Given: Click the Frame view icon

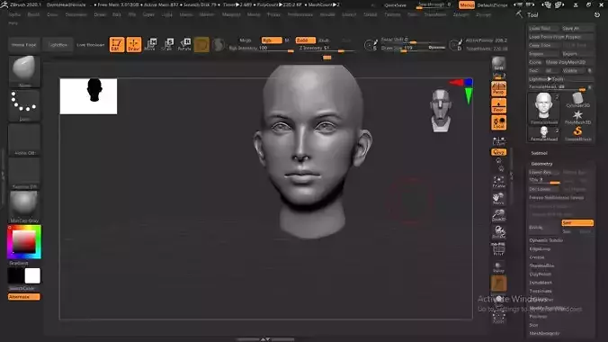Looking at the screenshot, I should coord(498,182).
